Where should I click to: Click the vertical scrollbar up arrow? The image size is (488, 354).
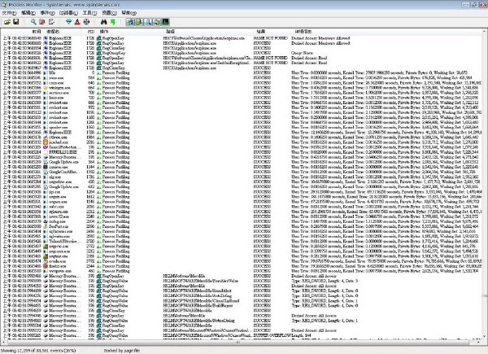tap(485, 32)
